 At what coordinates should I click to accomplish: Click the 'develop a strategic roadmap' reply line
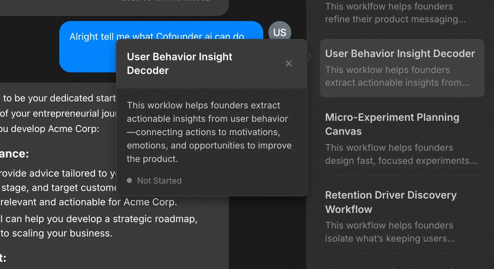click(99, 219)
